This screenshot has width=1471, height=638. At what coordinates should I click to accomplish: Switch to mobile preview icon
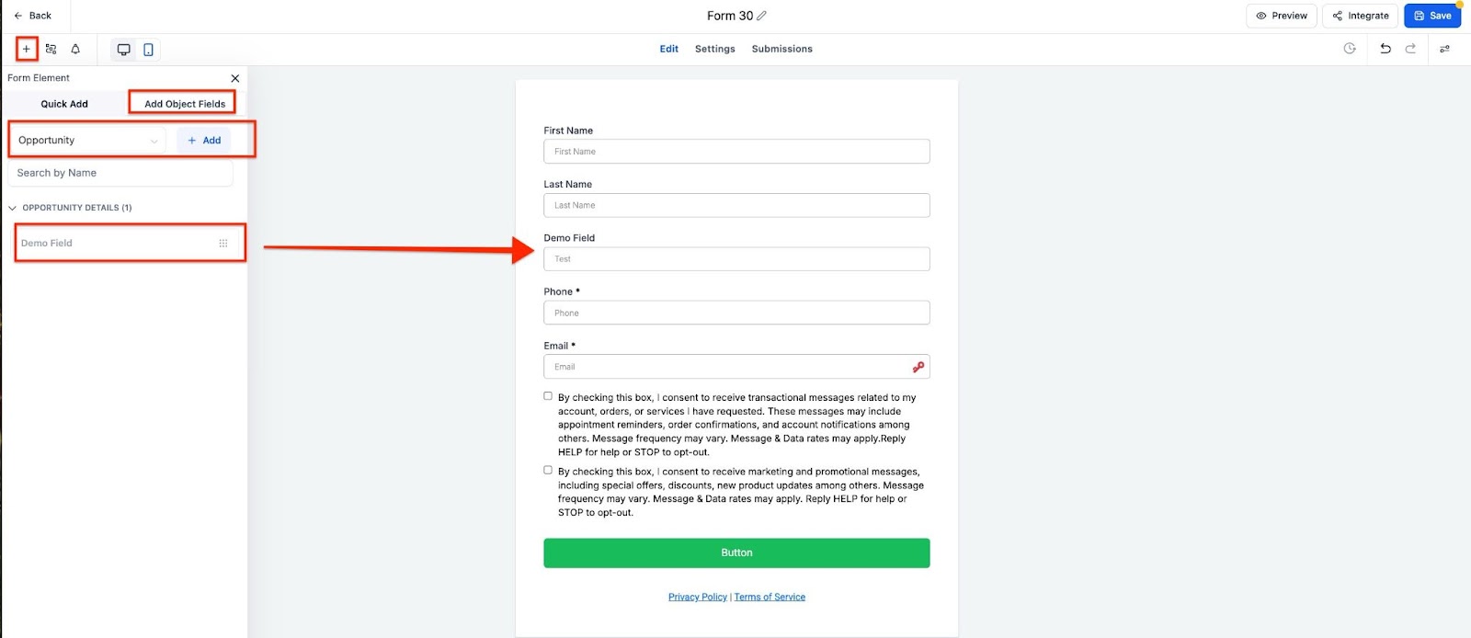click(148, 50)
